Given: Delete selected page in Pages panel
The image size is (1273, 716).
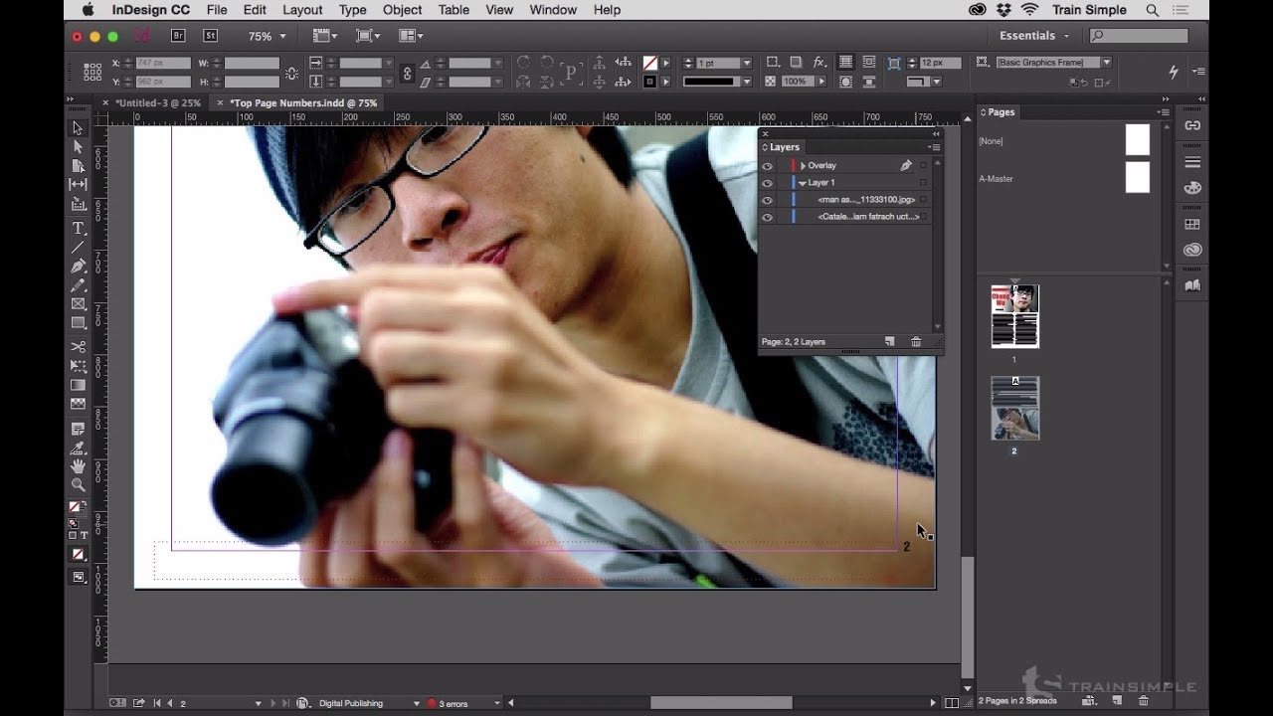Looking at the screenshot, I should point(1143,701).
